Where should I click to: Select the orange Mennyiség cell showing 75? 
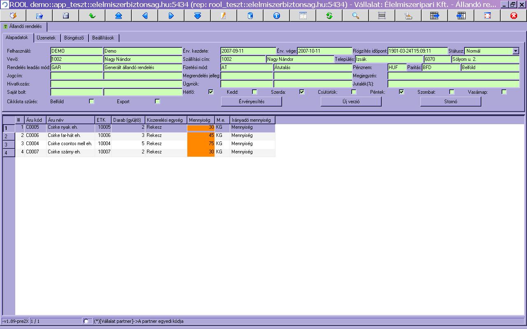click(x=201, y=144)
